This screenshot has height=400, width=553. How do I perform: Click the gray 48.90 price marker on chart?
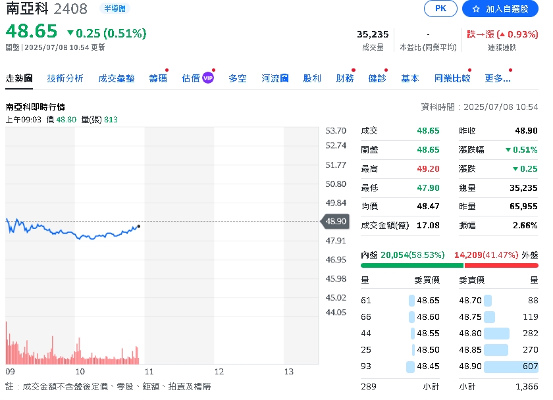coord(334,222)
